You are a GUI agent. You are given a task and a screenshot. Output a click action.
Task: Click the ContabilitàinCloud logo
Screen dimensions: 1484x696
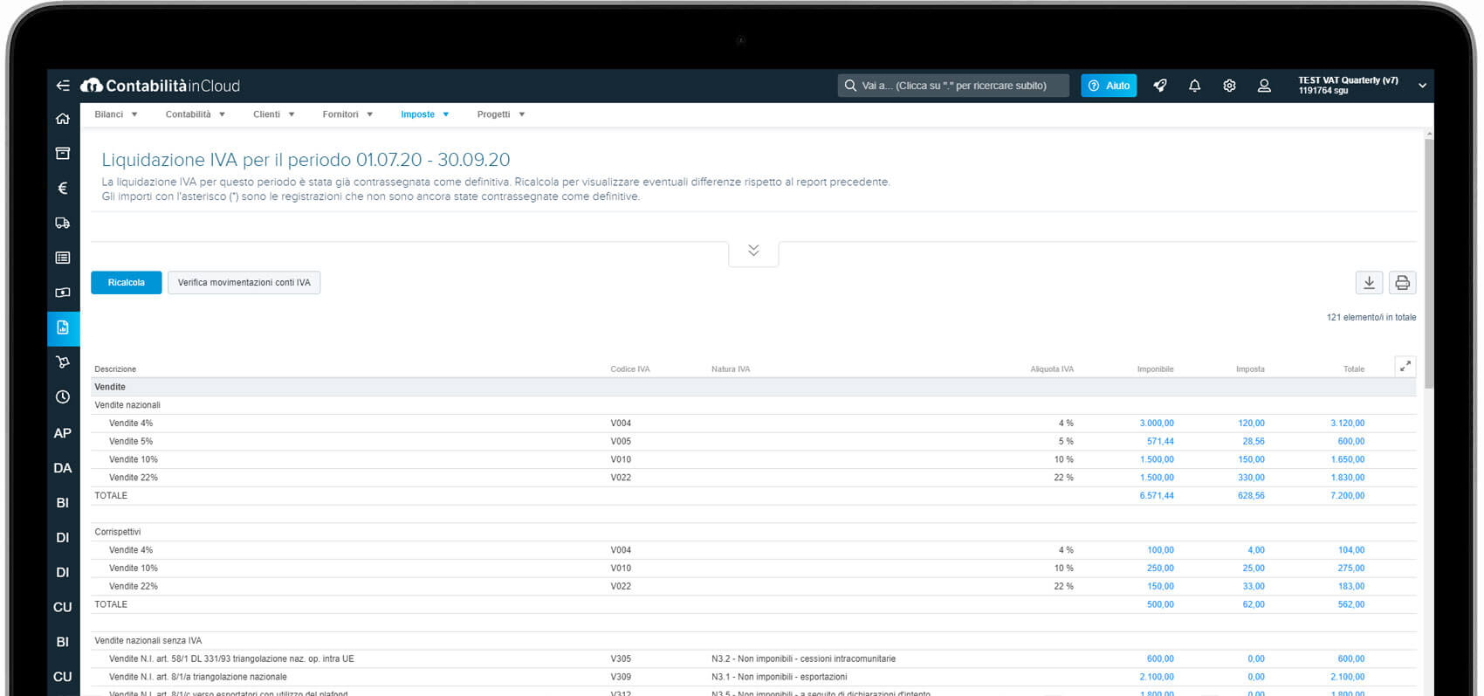(161, 86)
